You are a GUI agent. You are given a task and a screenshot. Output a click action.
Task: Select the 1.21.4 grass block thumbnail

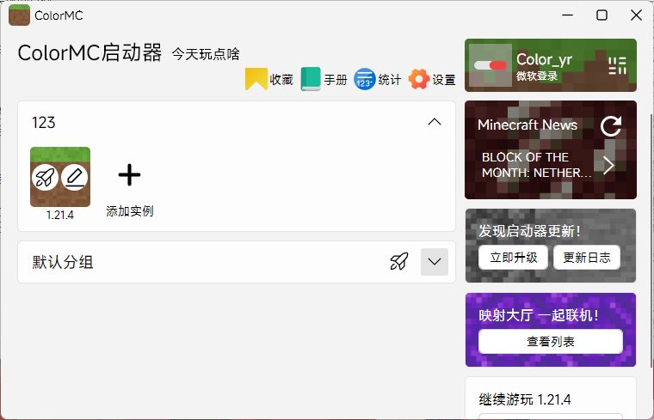[x=60, y=177]
